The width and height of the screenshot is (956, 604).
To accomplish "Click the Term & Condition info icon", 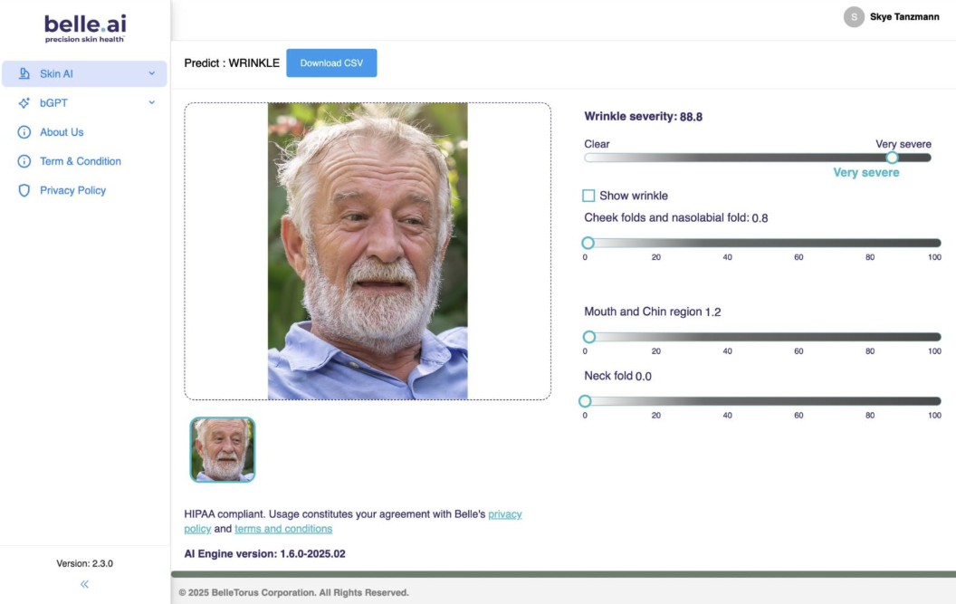I will (x=24, y=161).
